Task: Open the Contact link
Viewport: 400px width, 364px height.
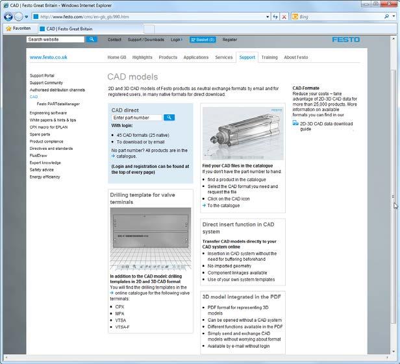Action: point(114,40)
